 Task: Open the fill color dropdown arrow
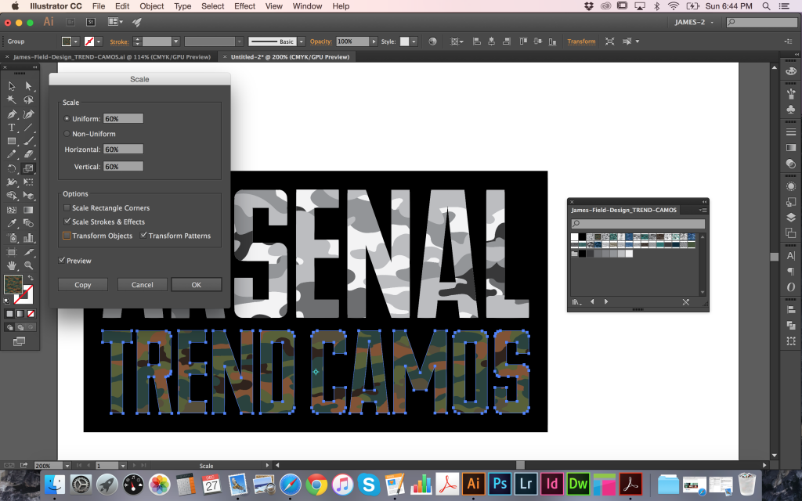point(76,41)
